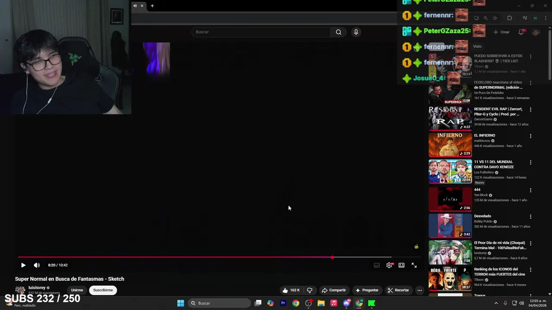
Task: Open options for El Peor Día video
Action: click(530, 243)
